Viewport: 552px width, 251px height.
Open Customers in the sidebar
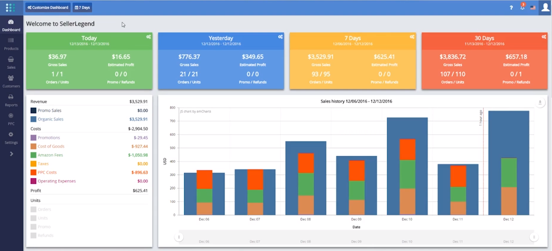[x=11, y=82]
